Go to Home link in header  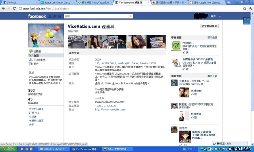pos(213,16)
